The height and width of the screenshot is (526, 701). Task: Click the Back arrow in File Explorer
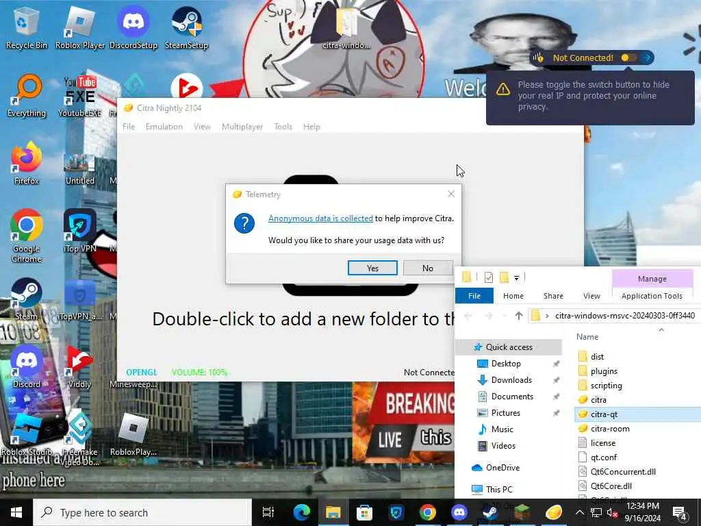(x=468, y=316)
